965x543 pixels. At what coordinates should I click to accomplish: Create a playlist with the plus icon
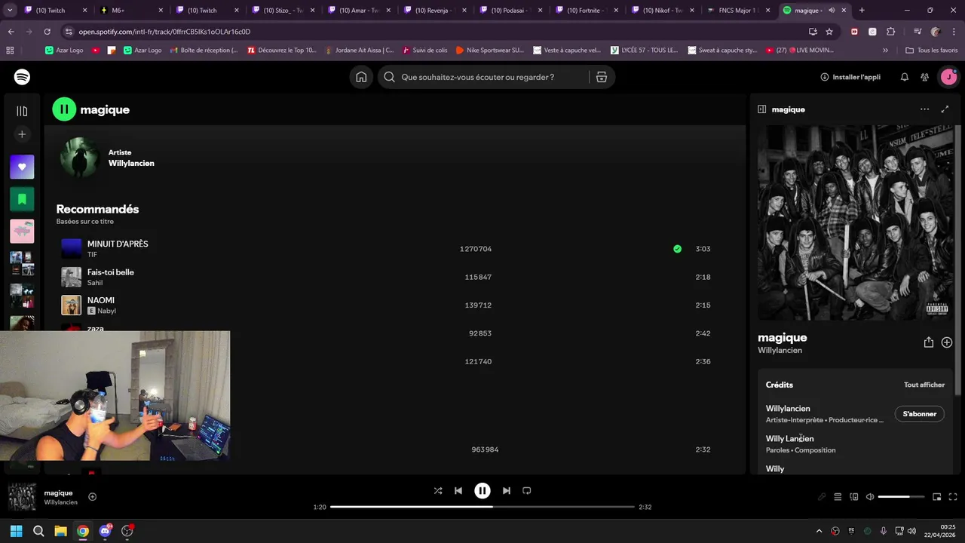coord(22,134)
